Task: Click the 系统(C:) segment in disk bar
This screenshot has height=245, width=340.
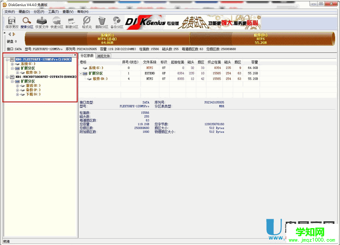Action: click(107, 39)
